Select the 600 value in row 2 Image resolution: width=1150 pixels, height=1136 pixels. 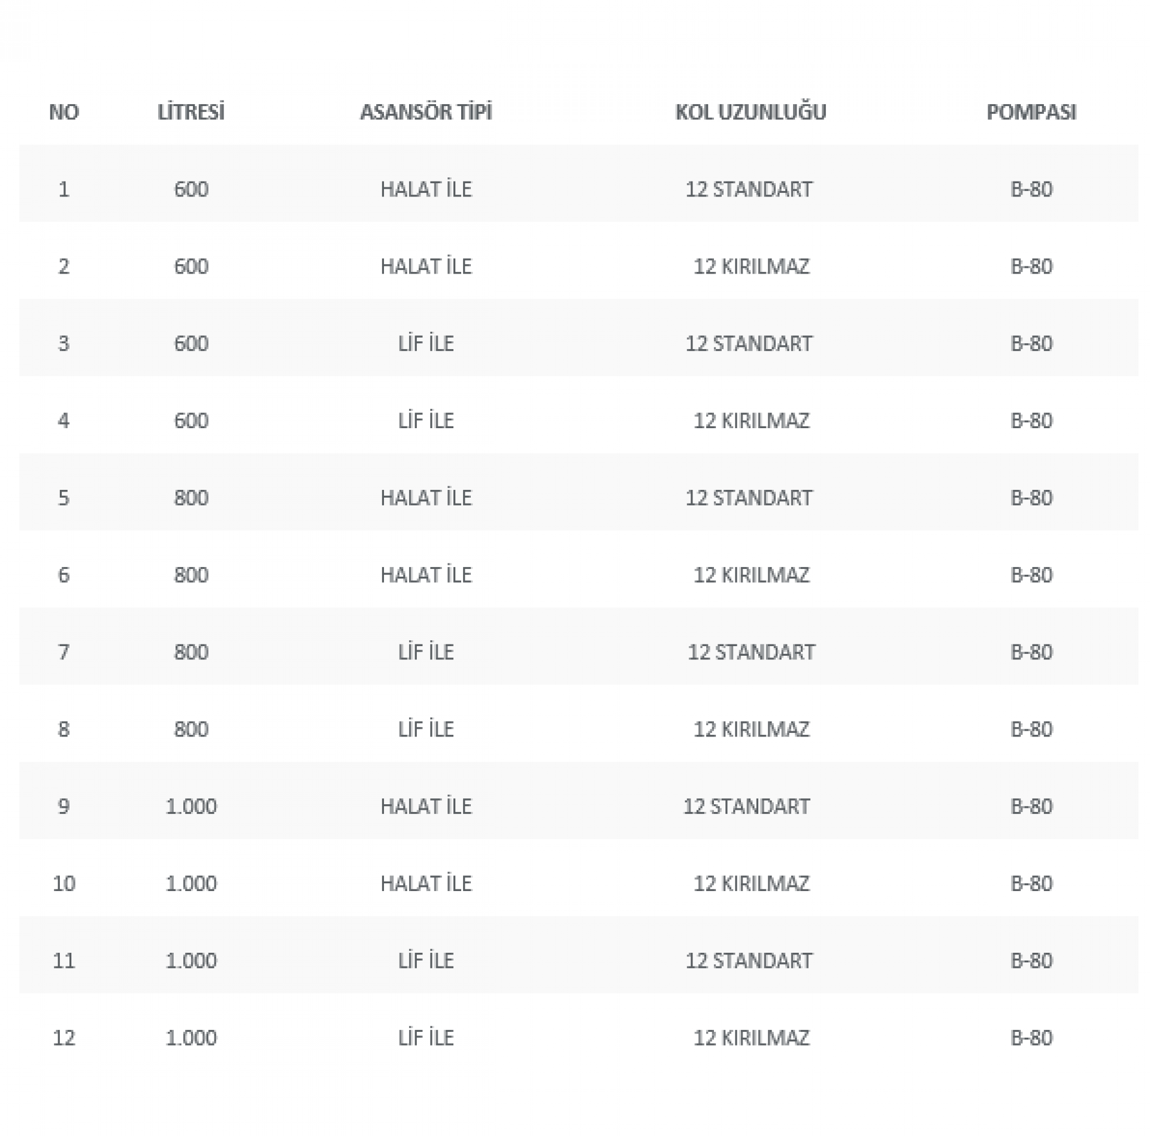(x=191, y=266)
